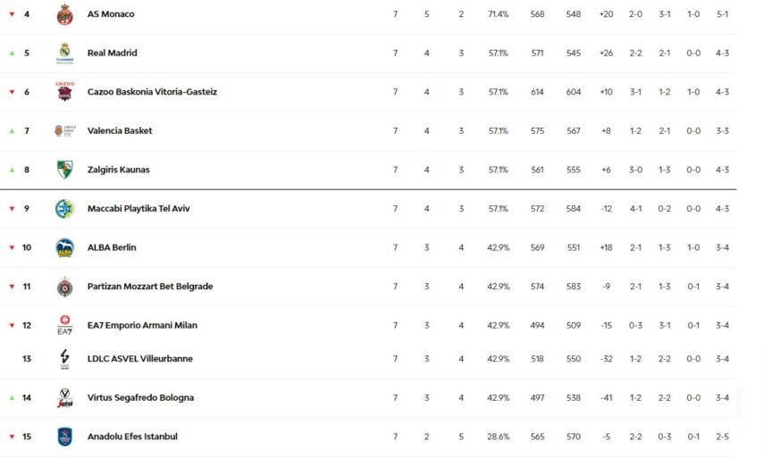Image resolution: width=764 pixels, height=458 pixels.
Task: Click the green up arrow beside position 14
Action: [x=12, y=398]
